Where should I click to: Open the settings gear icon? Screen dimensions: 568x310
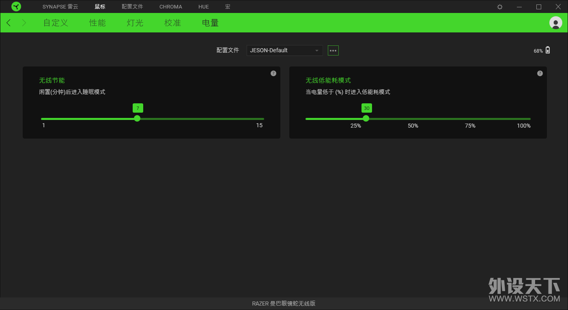click(500, 7)
